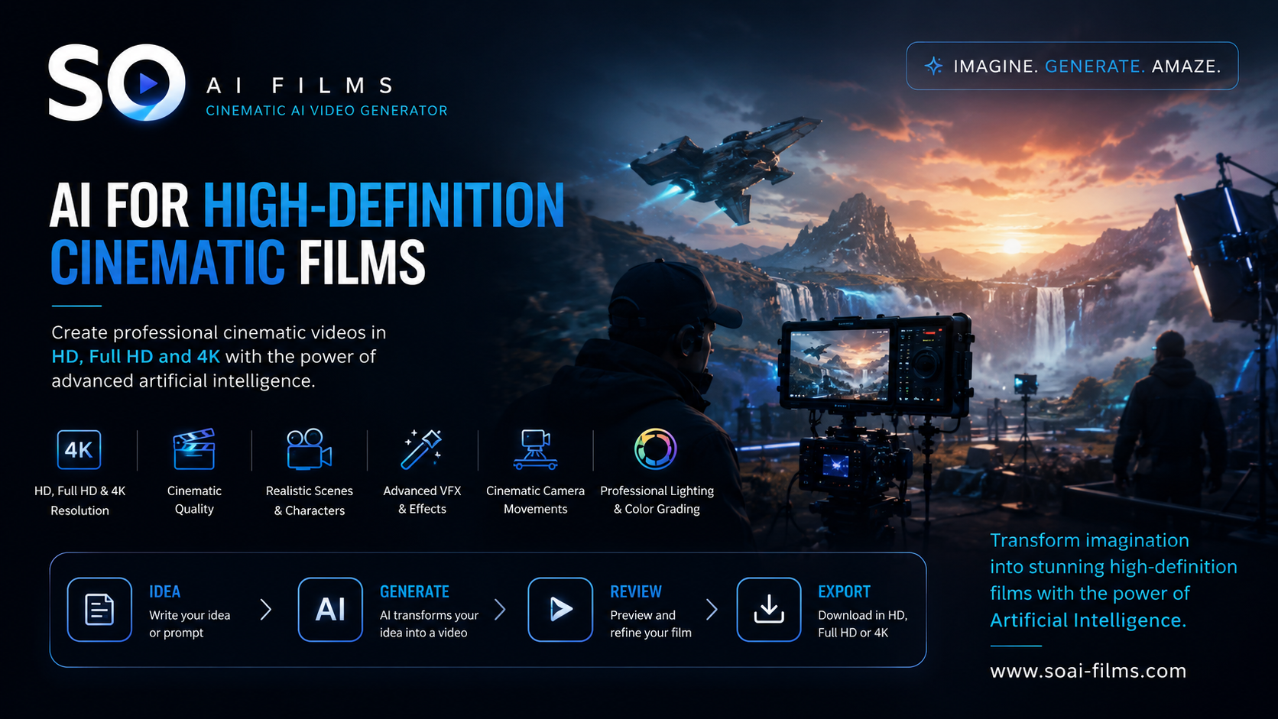
Task: Select the Cinematic Quality clapperboard icon
Action: [194, 449]
